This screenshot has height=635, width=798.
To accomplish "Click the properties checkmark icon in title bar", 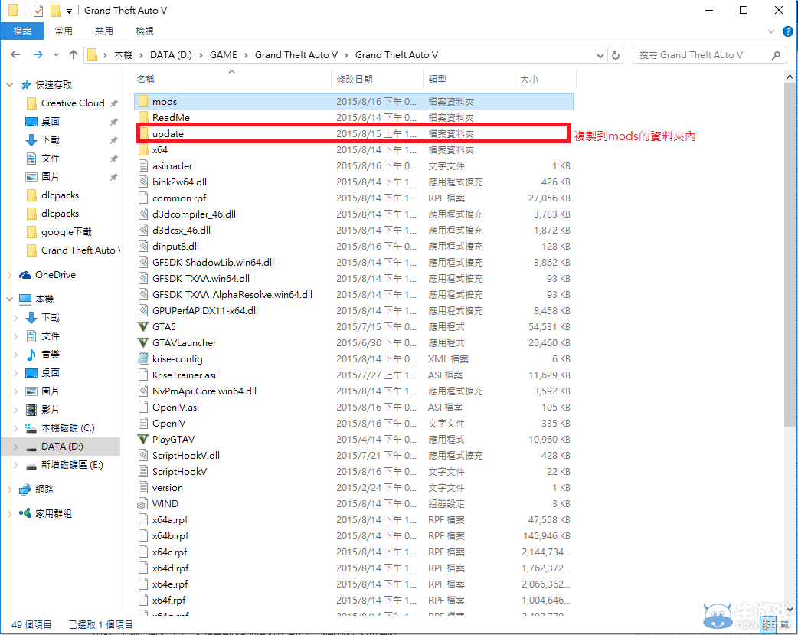I will click(38, 11).
